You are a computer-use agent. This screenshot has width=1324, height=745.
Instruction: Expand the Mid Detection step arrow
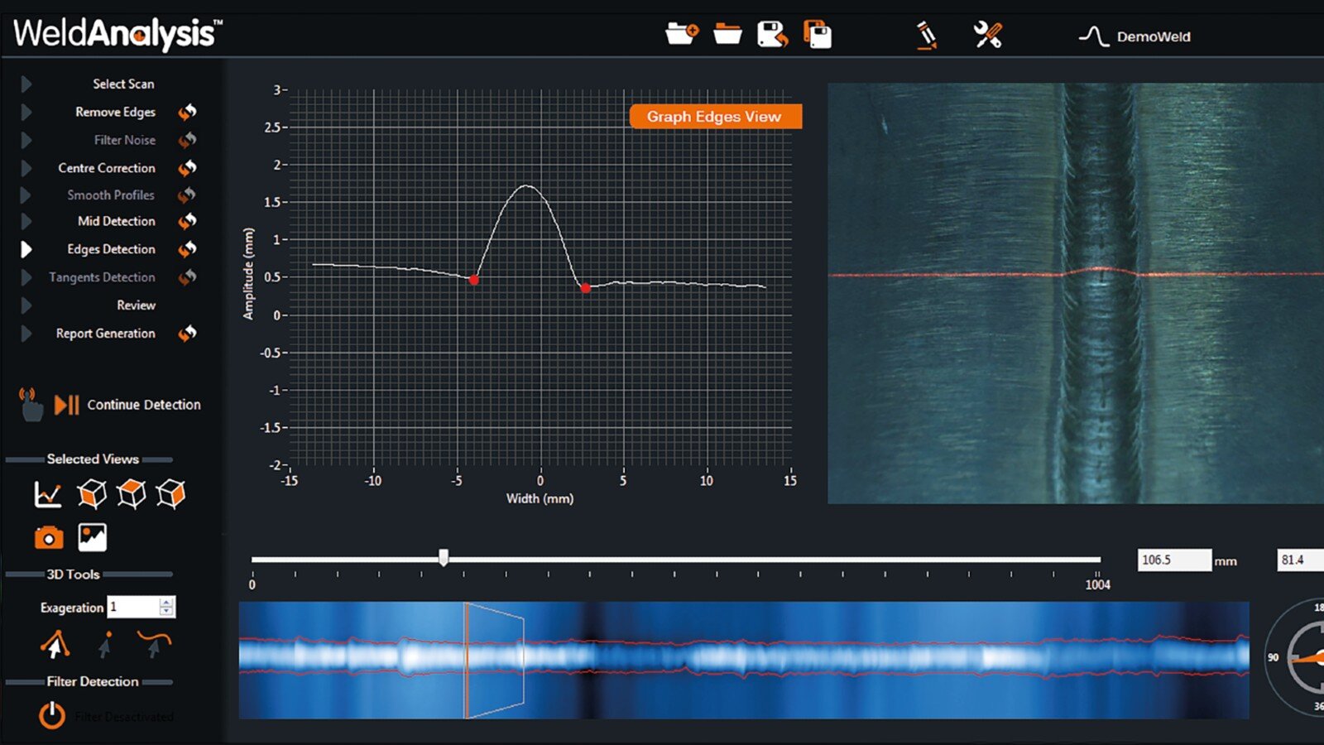pyautogui.click(x=26, y=221)
